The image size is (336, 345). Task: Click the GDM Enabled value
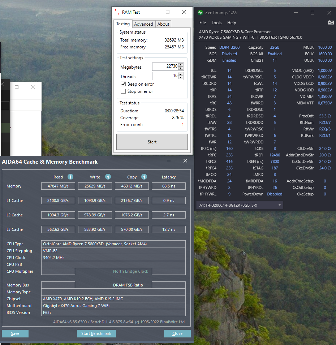coord(229,60)
